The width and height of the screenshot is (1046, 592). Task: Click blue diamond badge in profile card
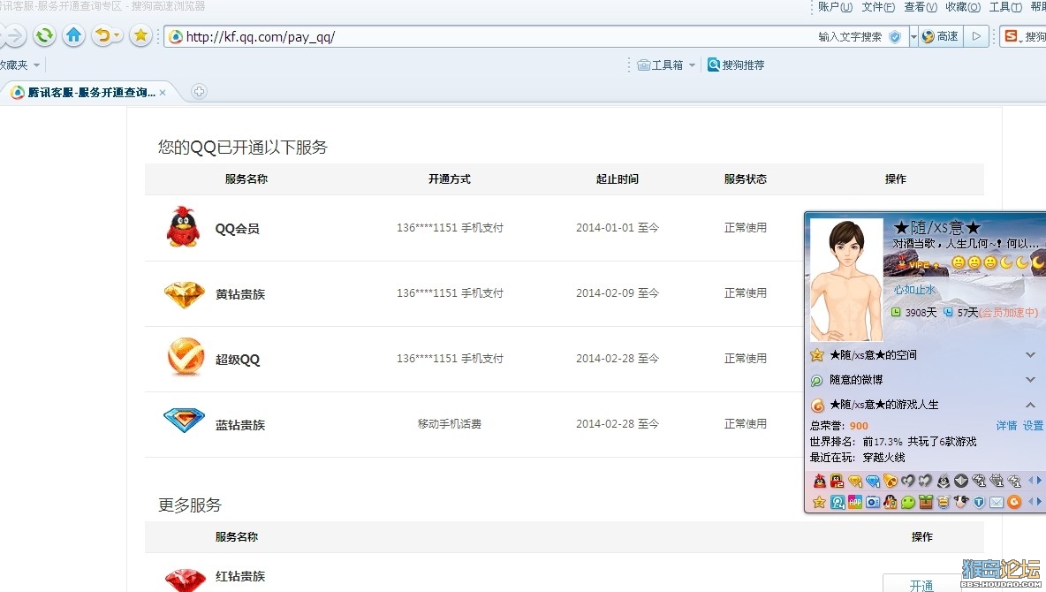(873, 482)
